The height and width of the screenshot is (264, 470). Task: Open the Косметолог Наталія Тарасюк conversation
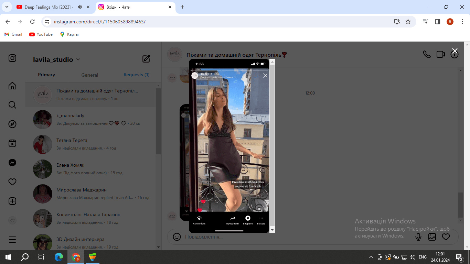(x=90, y=218)
